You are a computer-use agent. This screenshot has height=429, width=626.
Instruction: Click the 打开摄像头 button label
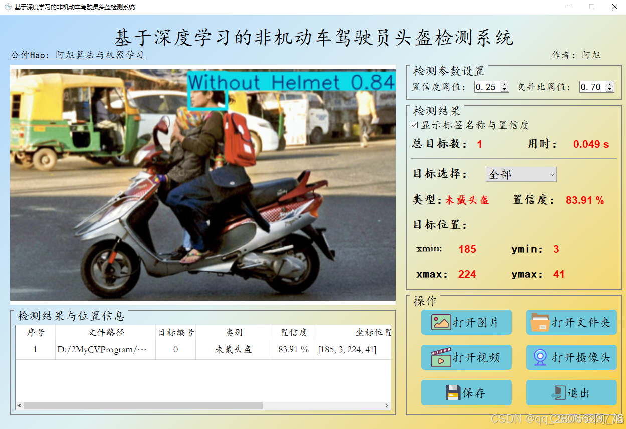coord(581,358)
